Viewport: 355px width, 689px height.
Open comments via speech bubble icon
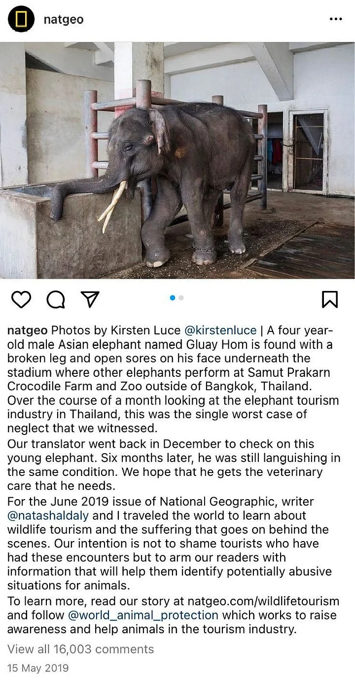[x=55, y=299]
